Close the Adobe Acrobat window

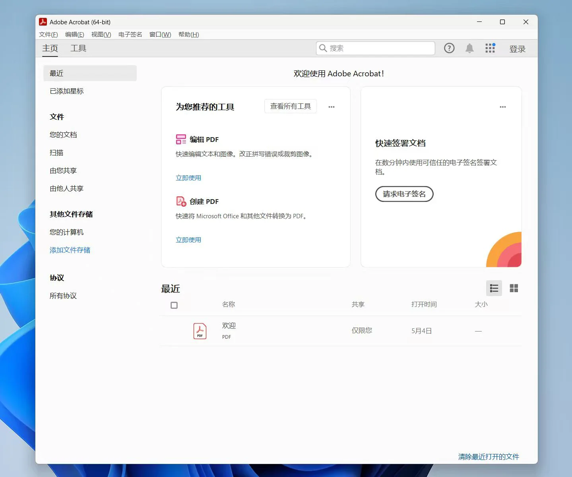pyautogui.click(x=526, y=22)
